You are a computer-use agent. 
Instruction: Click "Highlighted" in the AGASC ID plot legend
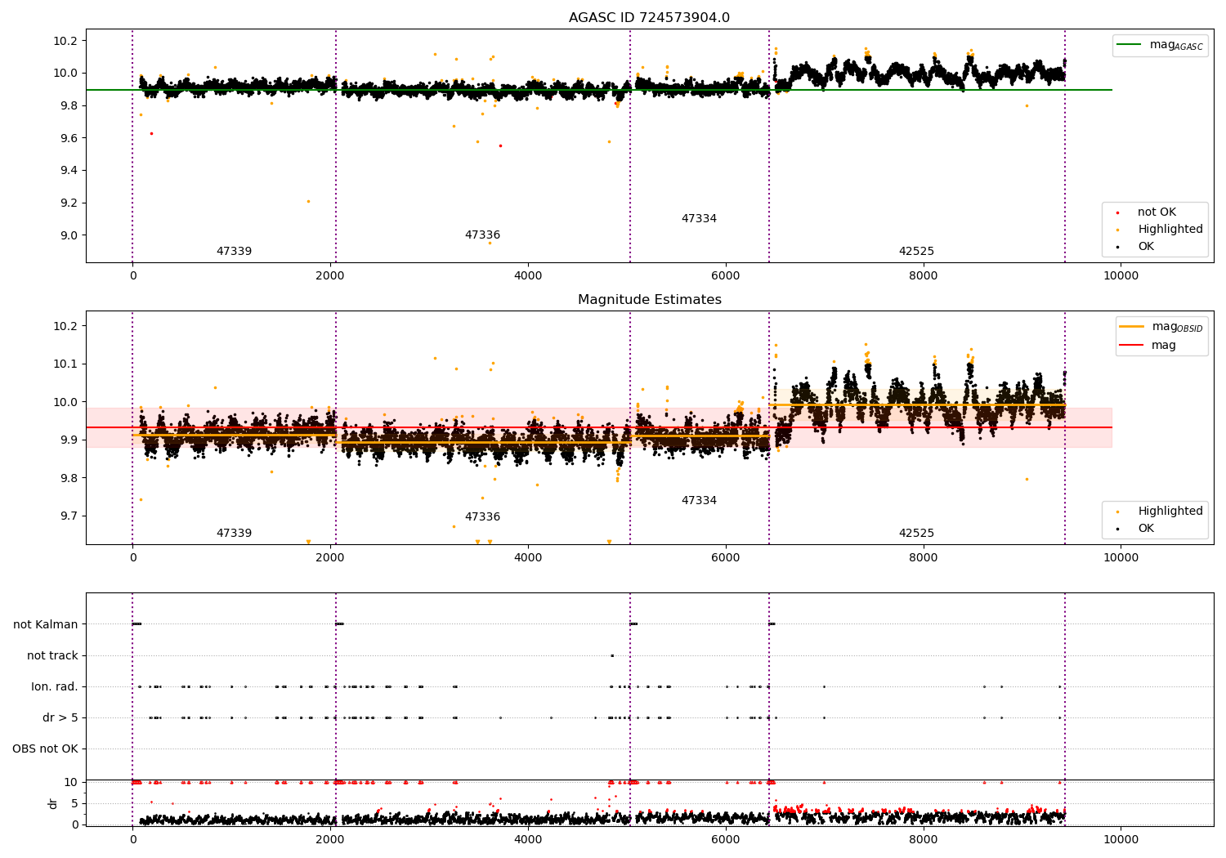[x=1170, y=230]
